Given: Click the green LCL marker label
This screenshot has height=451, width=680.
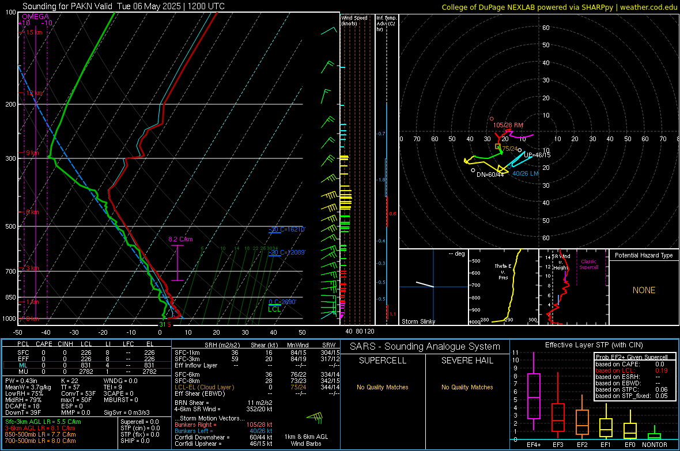Looking at the screenshot, I should [x=274, y=310].
